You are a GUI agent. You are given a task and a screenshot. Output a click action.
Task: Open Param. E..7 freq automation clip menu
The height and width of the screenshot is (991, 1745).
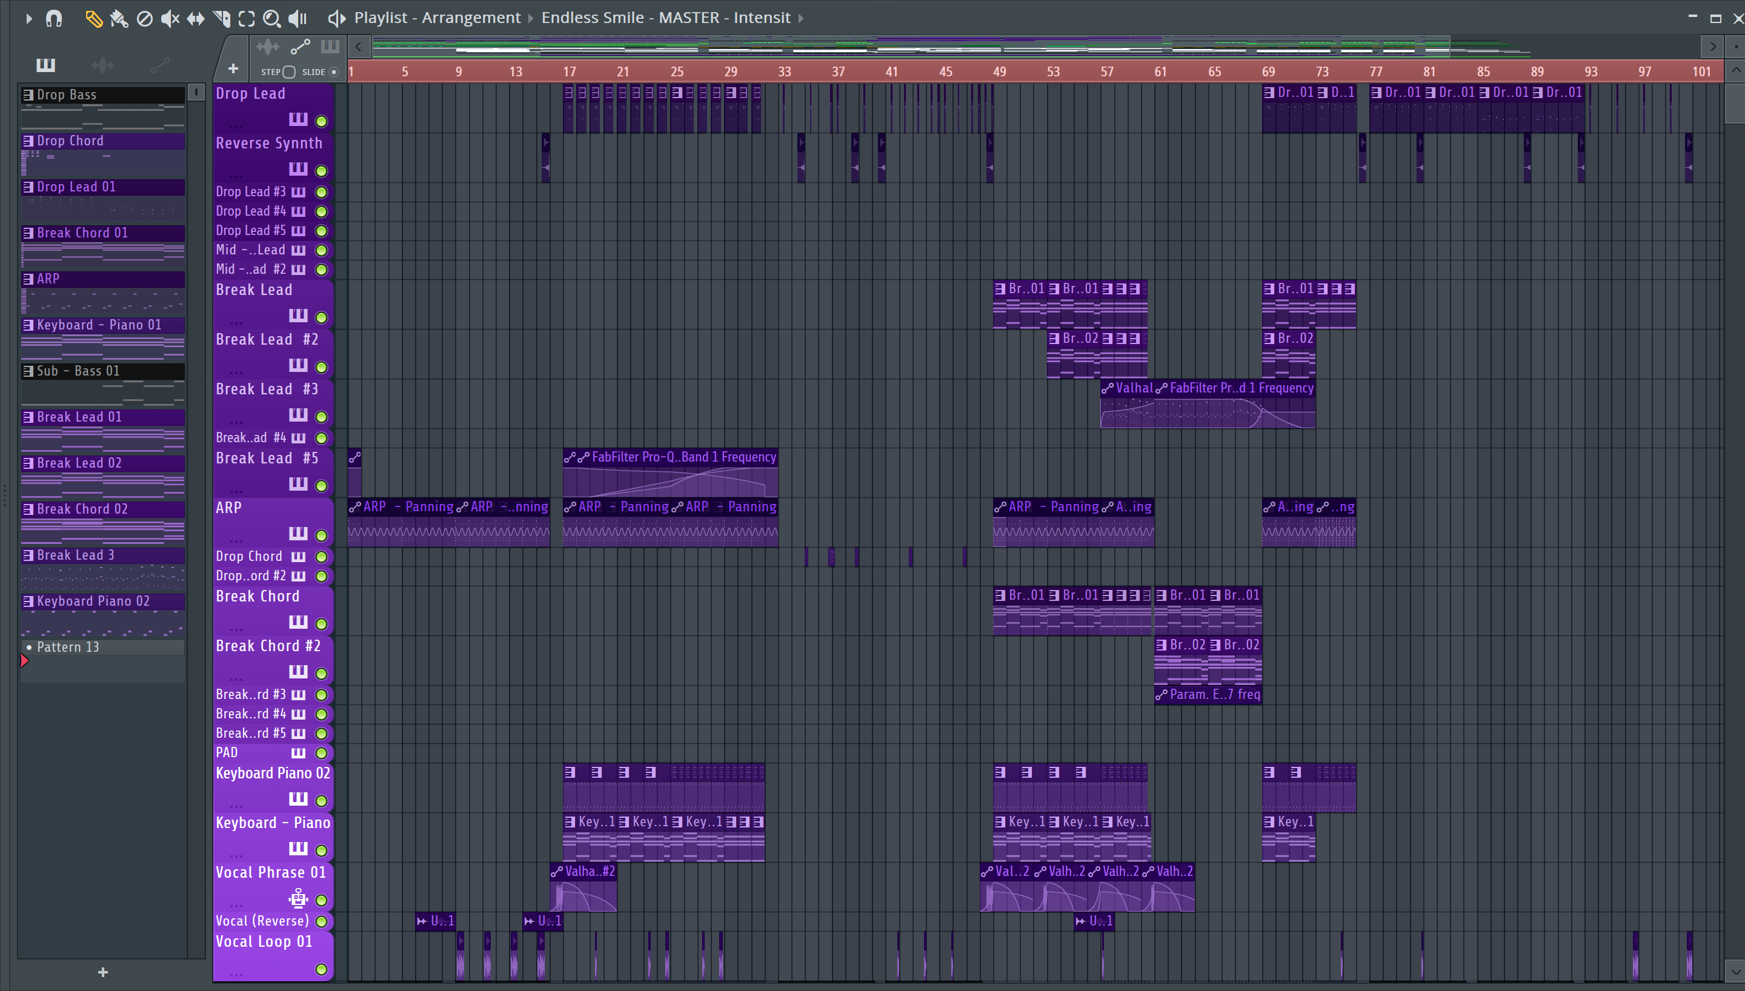(x=1160, y=695)
